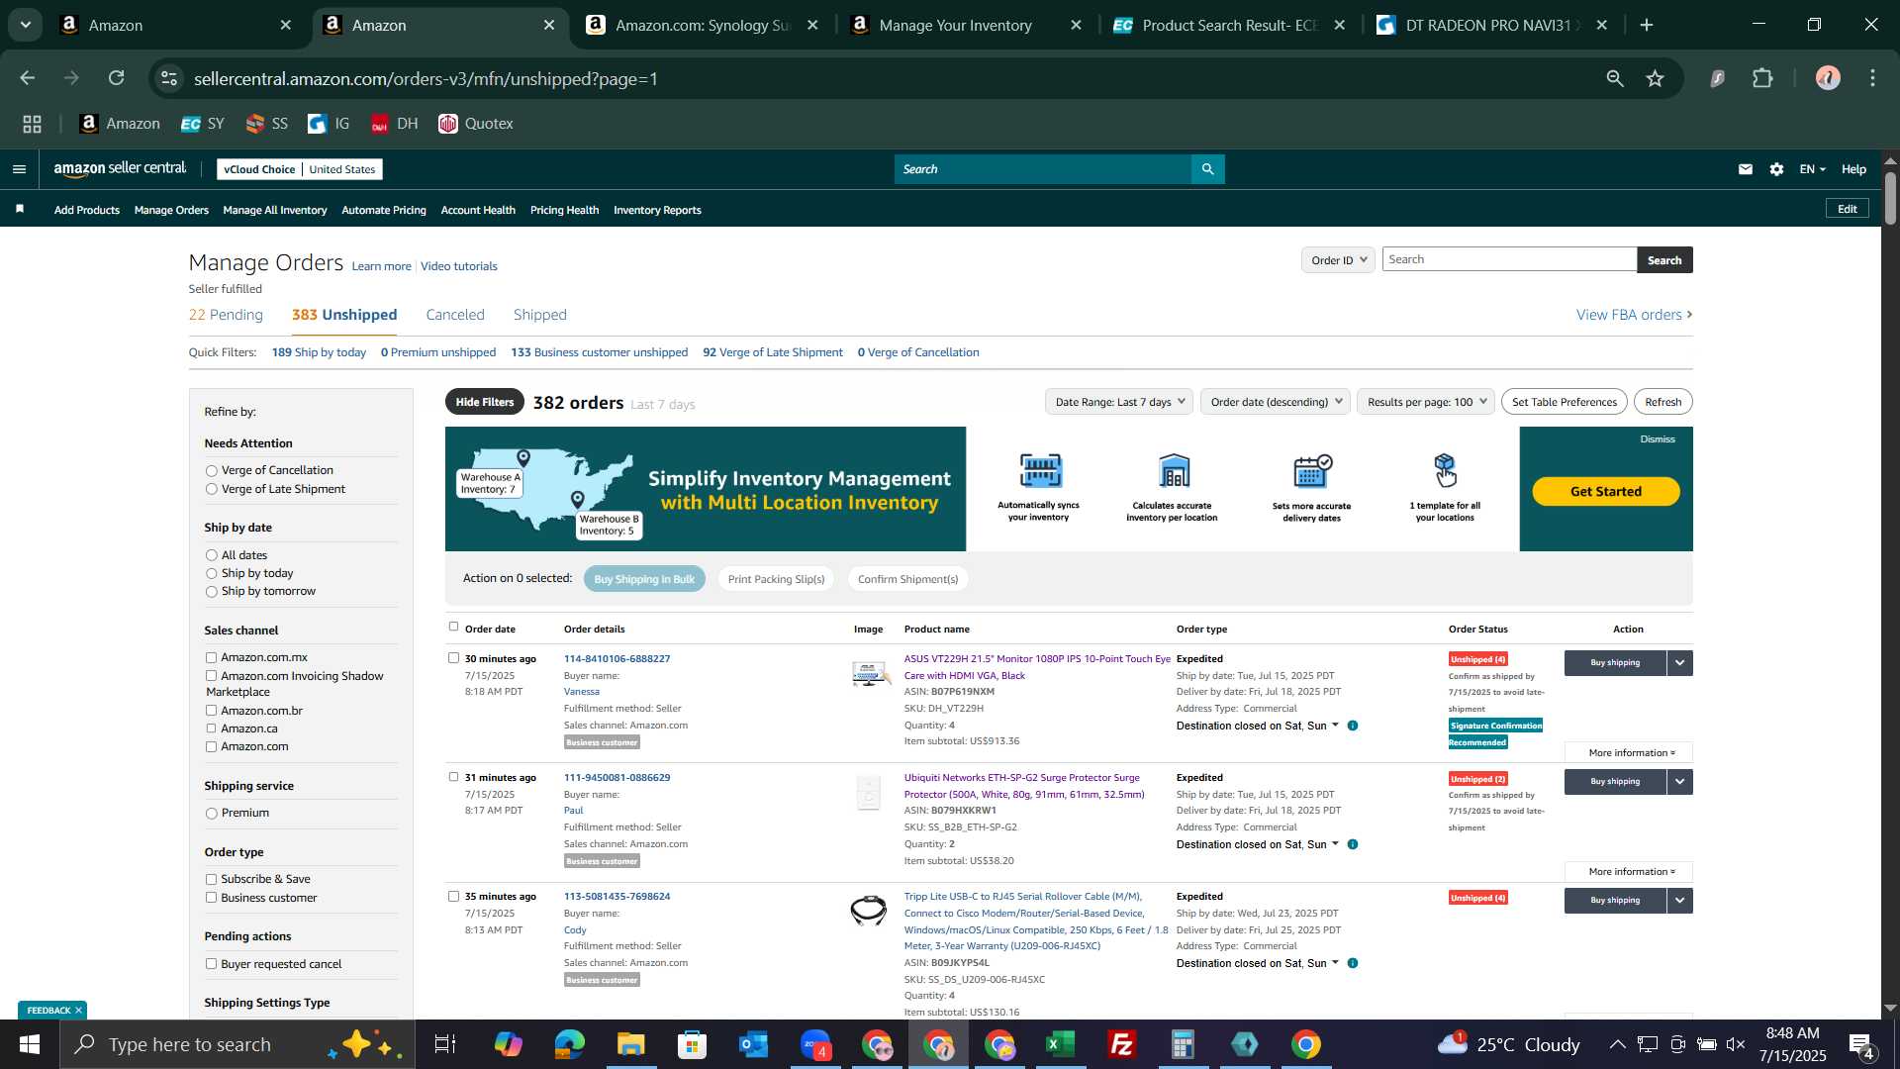Image resolution: width=1900 pixels, height=1069 pixels.
Task: Open the View FBA orders link
Action: tap(1635, 315)
